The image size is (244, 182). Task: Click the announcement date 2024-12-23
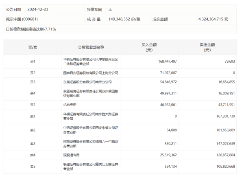click(x=38, y=9)
